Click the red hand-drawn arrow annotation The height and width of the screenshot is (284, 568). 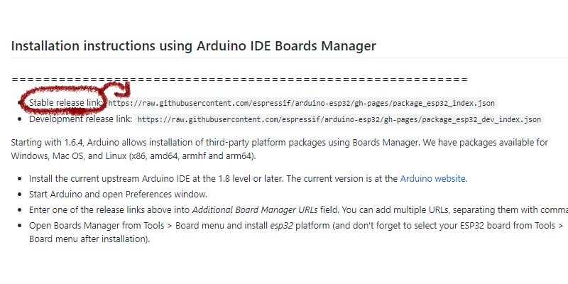coord(116,90)
